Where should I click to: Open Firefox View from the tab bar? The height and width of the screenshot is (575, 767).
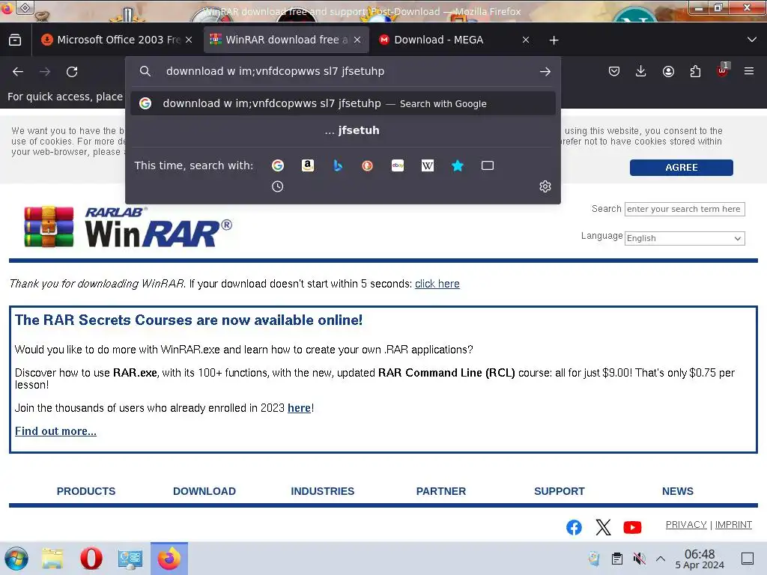tap(15, 40)
